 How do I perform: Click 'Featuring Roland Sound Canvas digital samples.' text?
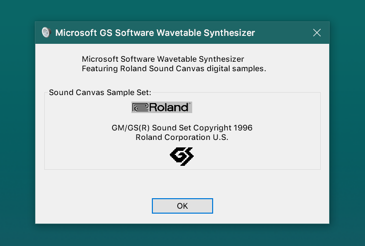[174, 69]
